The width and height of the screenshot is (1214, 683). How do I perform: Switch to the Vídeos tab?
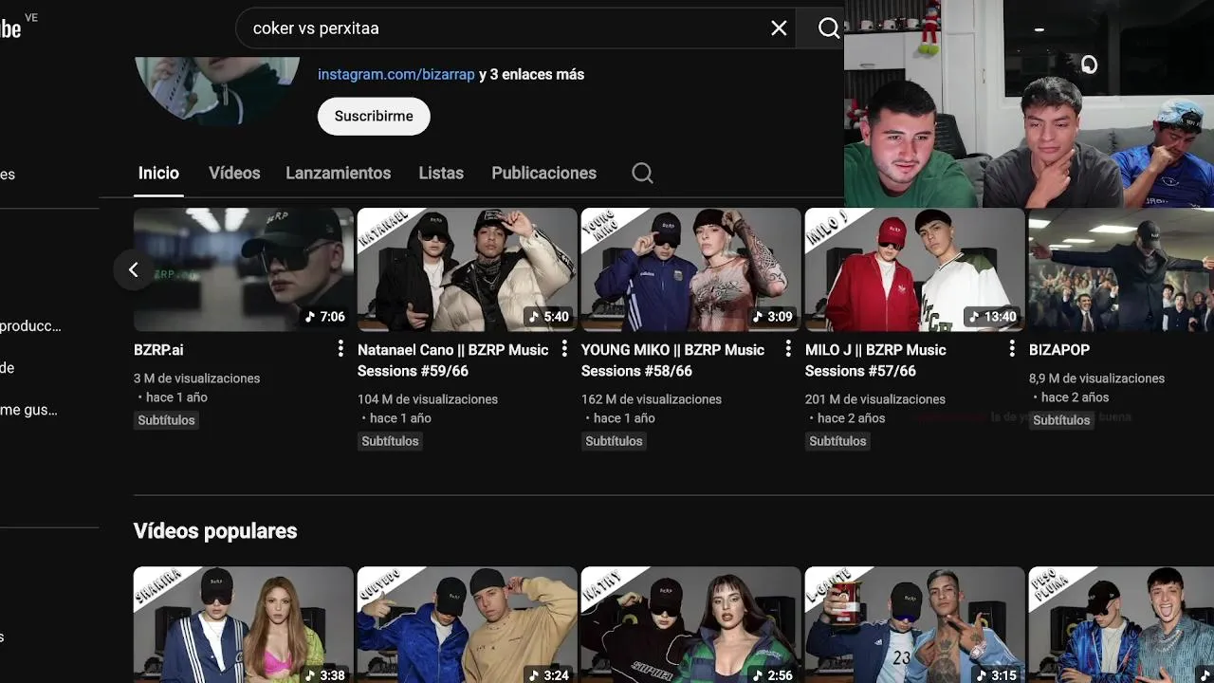[x=234, y=173]
